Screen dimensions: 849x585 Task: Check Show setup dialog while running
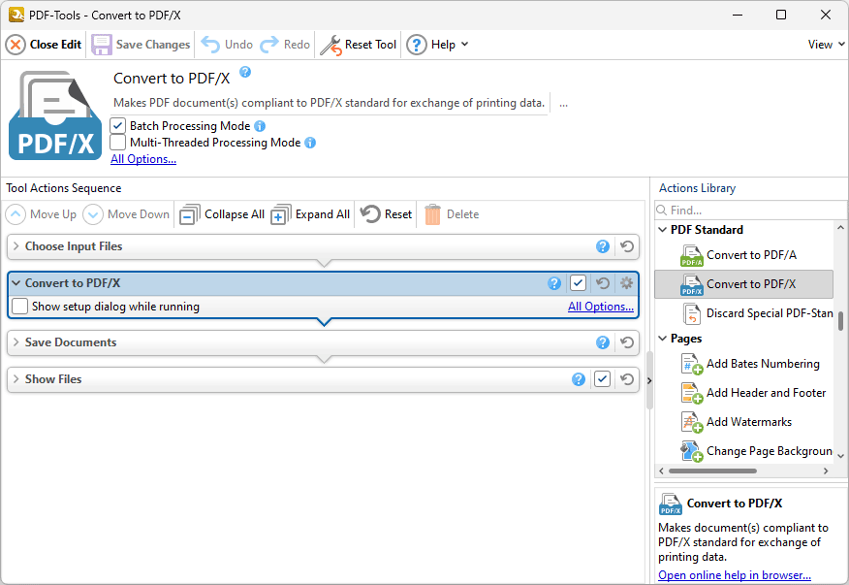tap(20, 307)
